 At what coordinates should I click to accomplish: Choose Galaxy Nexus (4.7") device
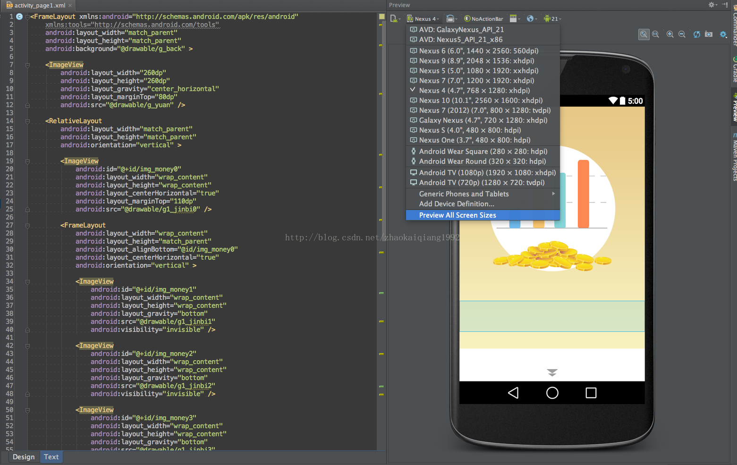click(x=483, y=120)
